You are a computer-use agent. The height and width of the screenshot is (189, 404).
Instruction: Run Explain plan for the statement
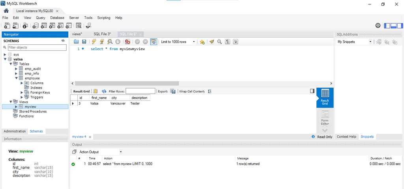pos(110,42)
